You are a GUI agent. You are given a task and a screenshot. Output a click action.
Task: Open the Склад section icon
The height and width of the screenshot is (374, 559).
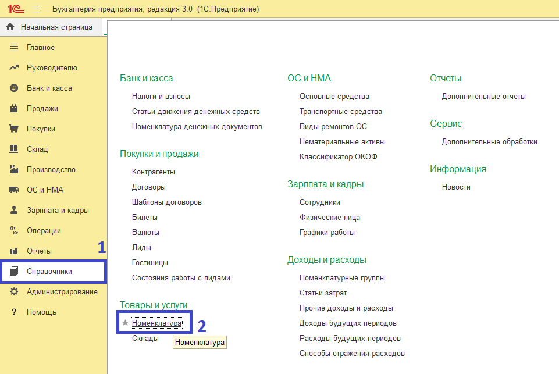[15, 149]
